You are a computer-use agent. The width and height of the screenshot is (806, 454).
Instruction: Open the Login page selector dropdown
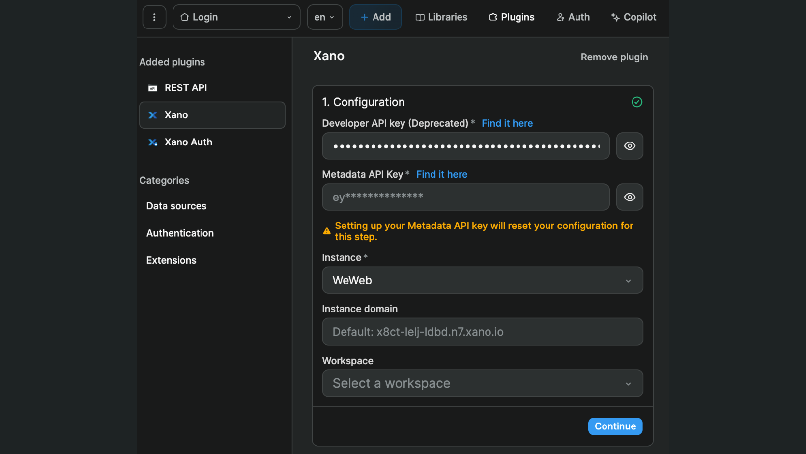(x=236, y=17)
